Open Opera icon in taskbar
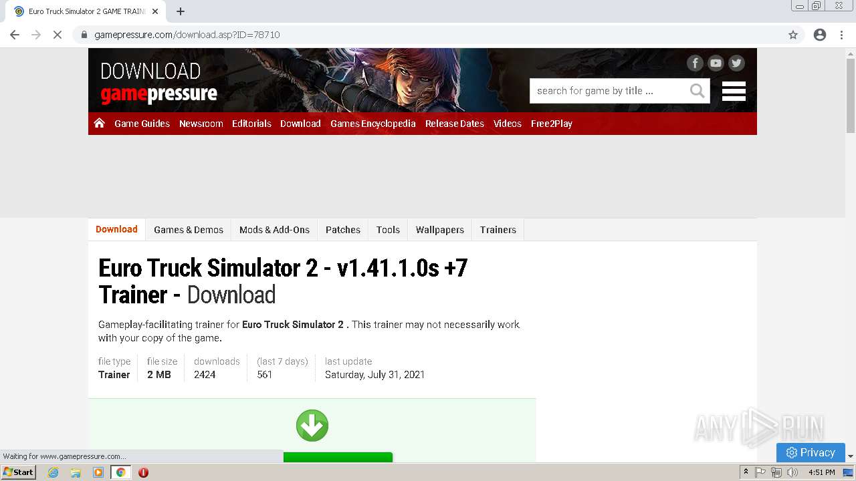This screenshot has width=856, height=481. point(143,472)
